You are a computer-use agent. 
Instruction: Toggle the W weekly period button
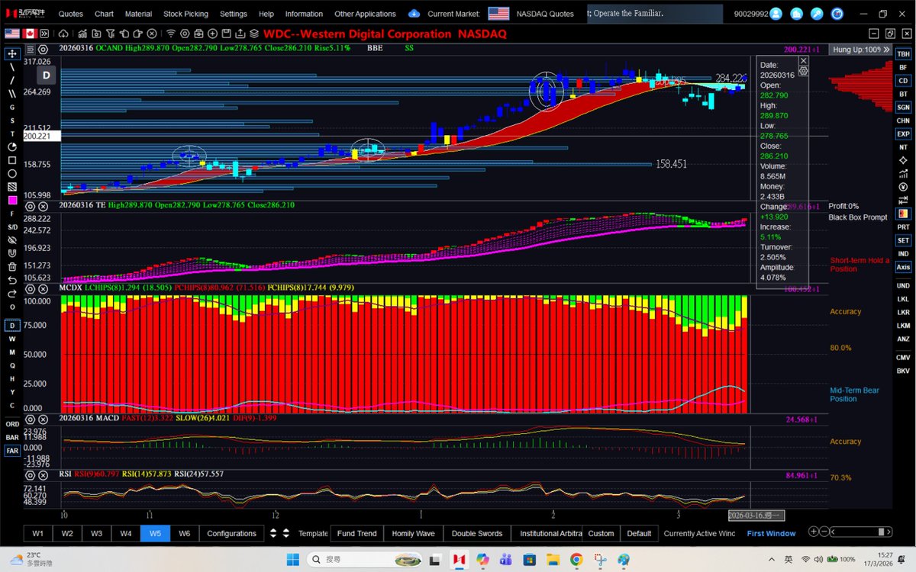click(x=12, y=339)
